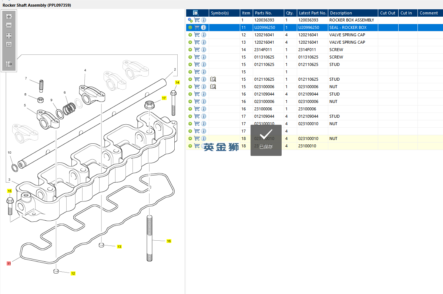The image size is (443, 294).
Task: Add screw 2314F011 to cart
Action: pos(197,50)
